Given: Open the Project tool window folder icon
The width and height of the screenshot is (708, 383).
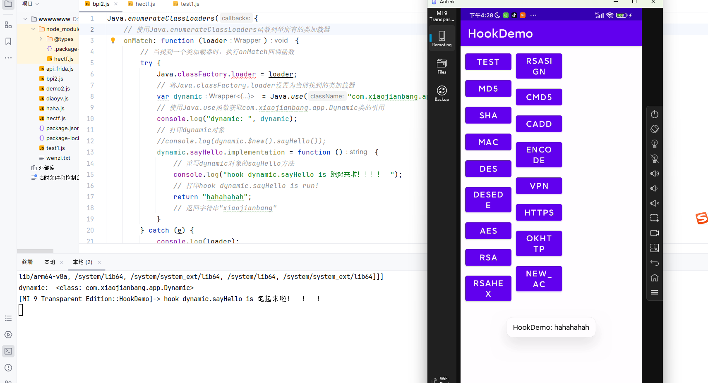Looking at the screenshot, I should pos(8,4).
